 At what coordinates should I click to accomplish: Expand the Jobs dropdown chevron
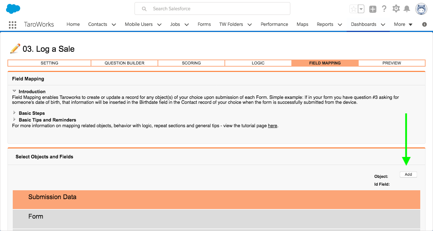click(x=187, y=24)
